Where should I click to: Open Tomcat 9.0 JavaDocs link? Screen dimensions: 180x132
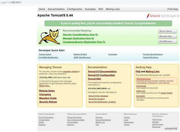click(x=97, y=99)
